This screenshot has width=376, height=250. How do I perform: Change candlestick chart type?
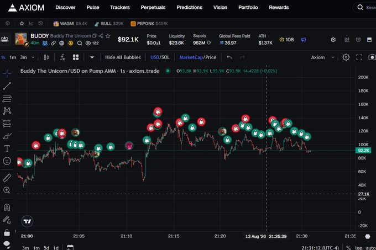point(46,57)
